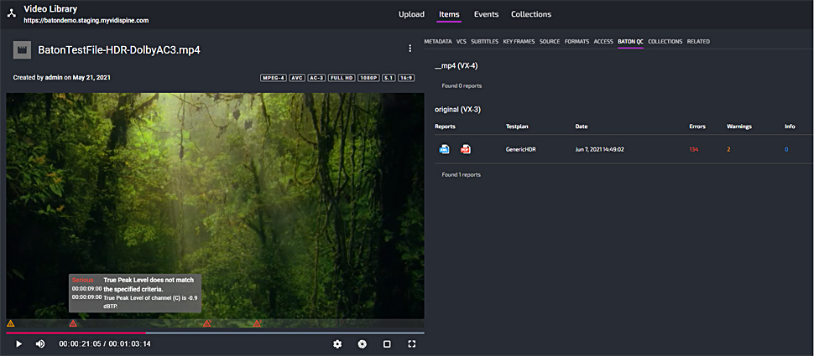Open the top Collections page
This screenshot has width=814, height=356.
click(x=531, y=14)
